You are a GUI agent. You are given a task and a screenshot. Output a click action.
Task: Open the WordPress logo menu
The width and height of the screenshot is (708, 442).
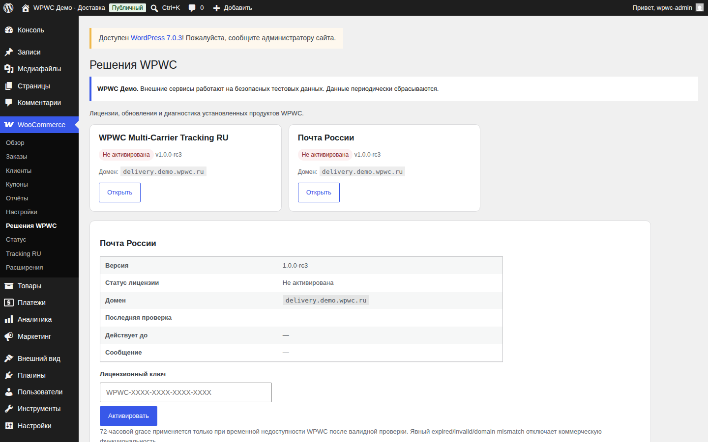click(x=8, y=8)
